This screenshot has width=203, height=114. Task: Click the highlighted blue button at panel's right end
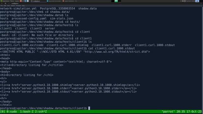pos(197,1)
